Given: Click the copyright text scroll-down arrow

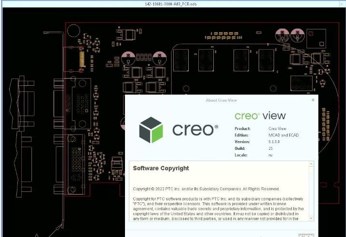Looking at the screenshot, I should (x=311, y=219).
